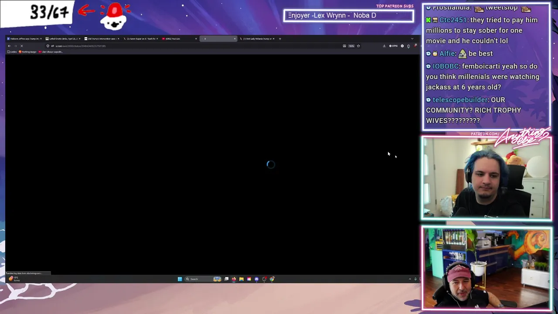558x314 pixels.
Task: Close the currently loading X tab
Action: pos(235,38)
